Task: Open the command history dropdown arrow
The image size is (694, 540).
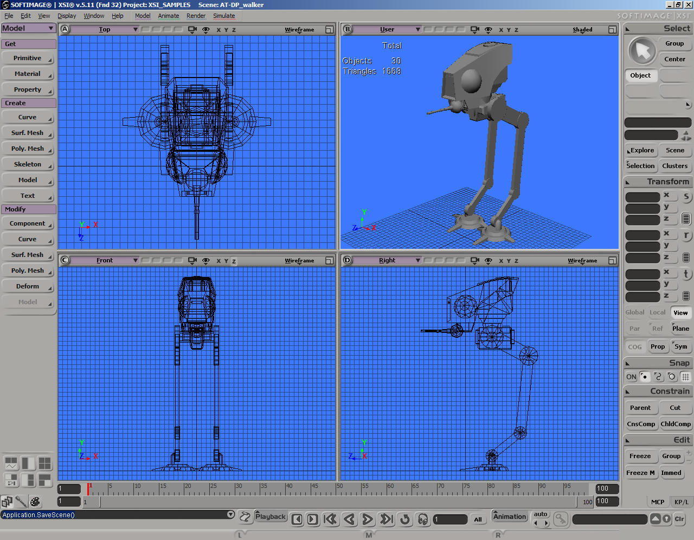Action: tap(231, 515)
